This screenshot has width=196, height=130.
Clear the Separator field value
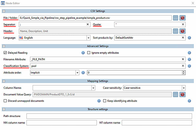click(88, 24)
